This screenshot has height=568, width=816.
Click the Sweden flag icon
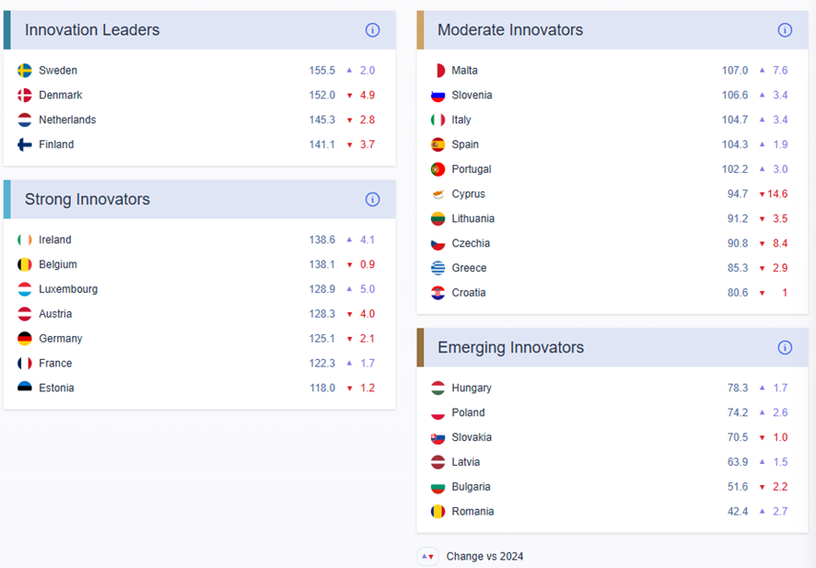[25, 71]
